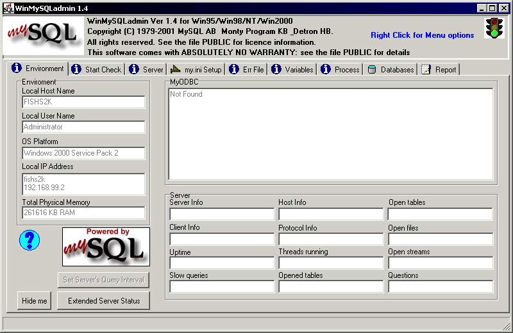This screenshot has height=333, width=513.
Task: Open the my.ini Setup tab
Action: pyautogui.click(x=196, y=69)
